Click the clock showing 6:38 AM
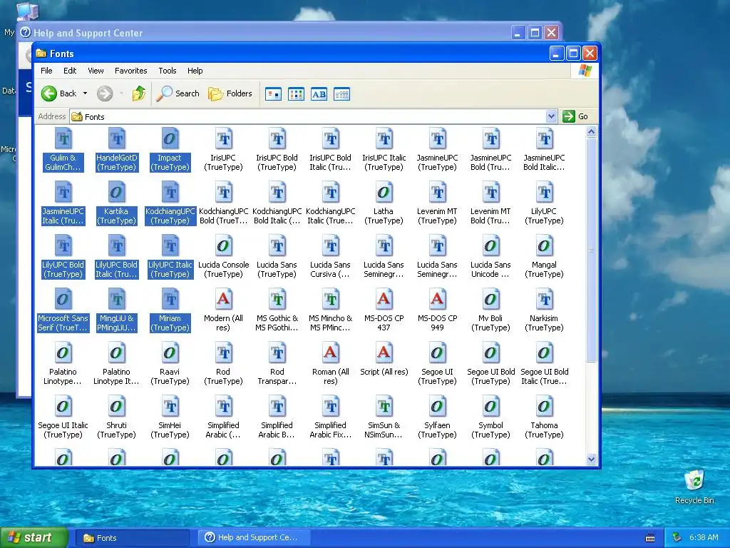The width and height of the screenshot is (730, 548). pos(704,537)
